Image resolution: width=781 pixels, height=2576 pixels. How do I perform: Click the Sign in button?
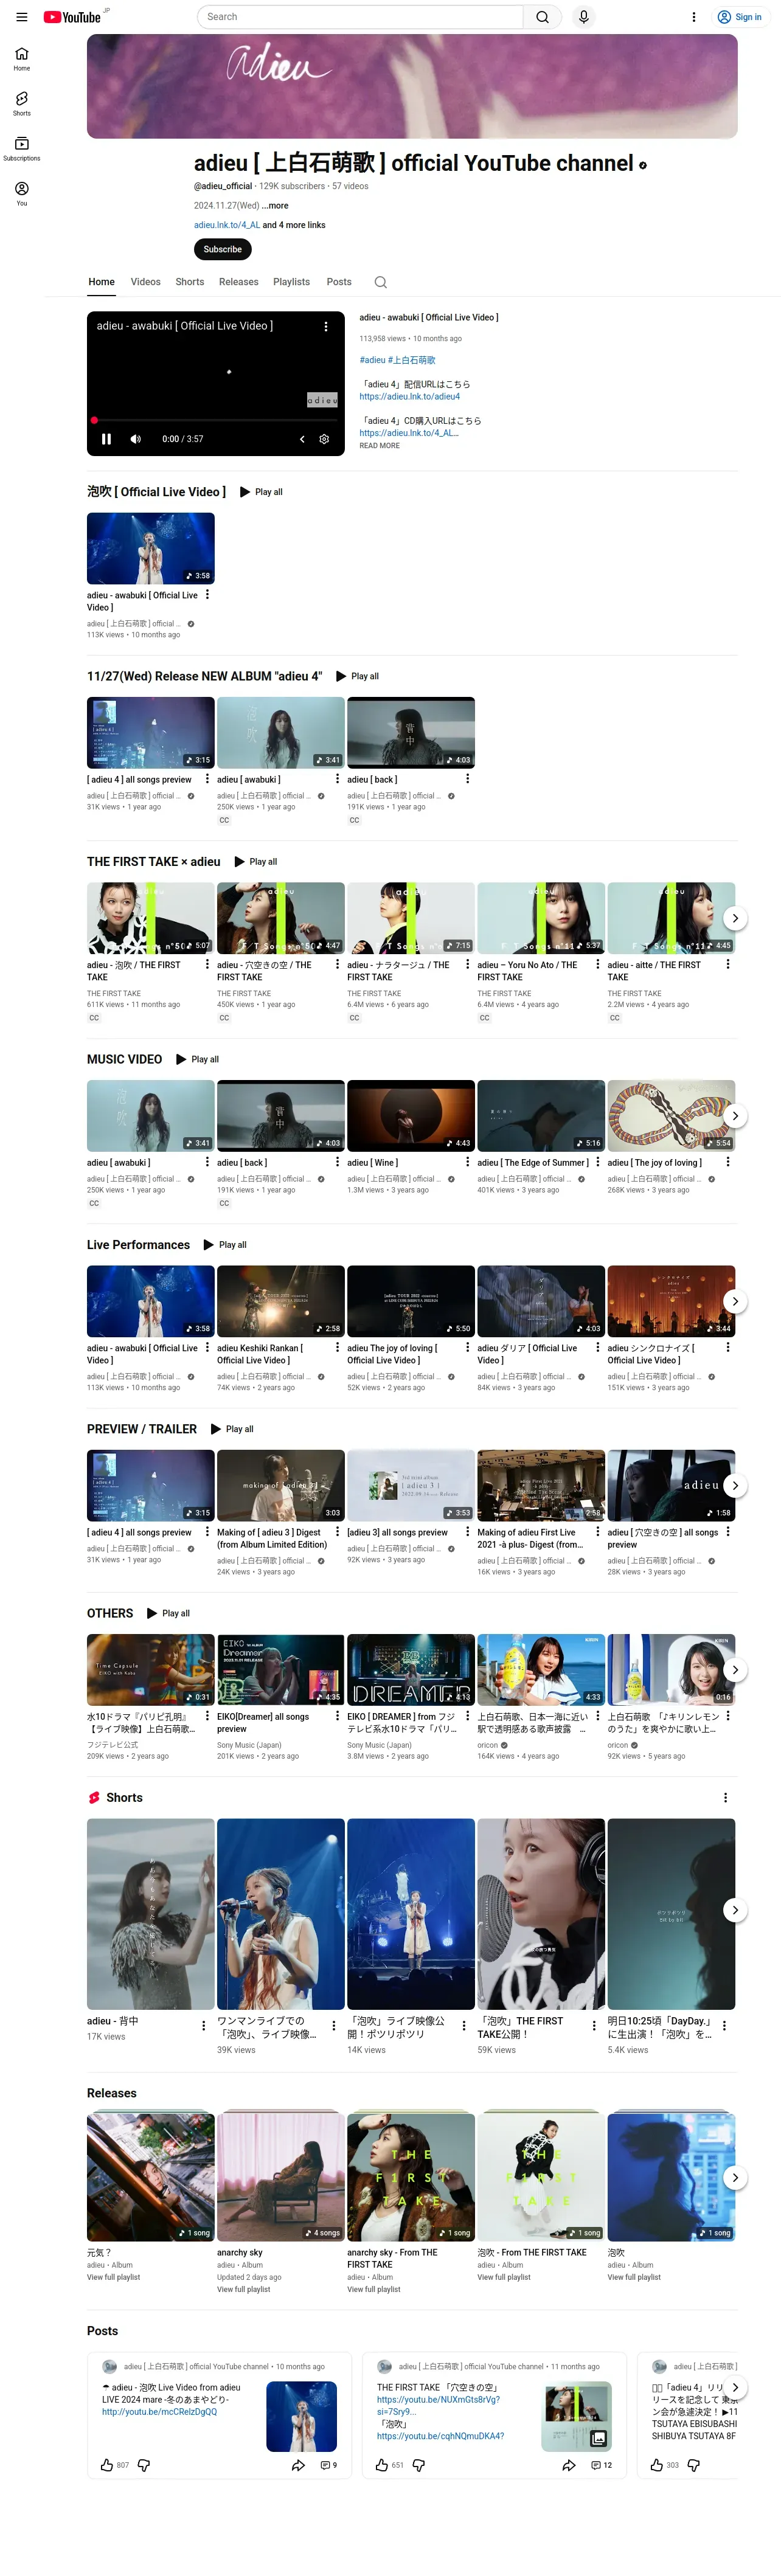(739, 17)
